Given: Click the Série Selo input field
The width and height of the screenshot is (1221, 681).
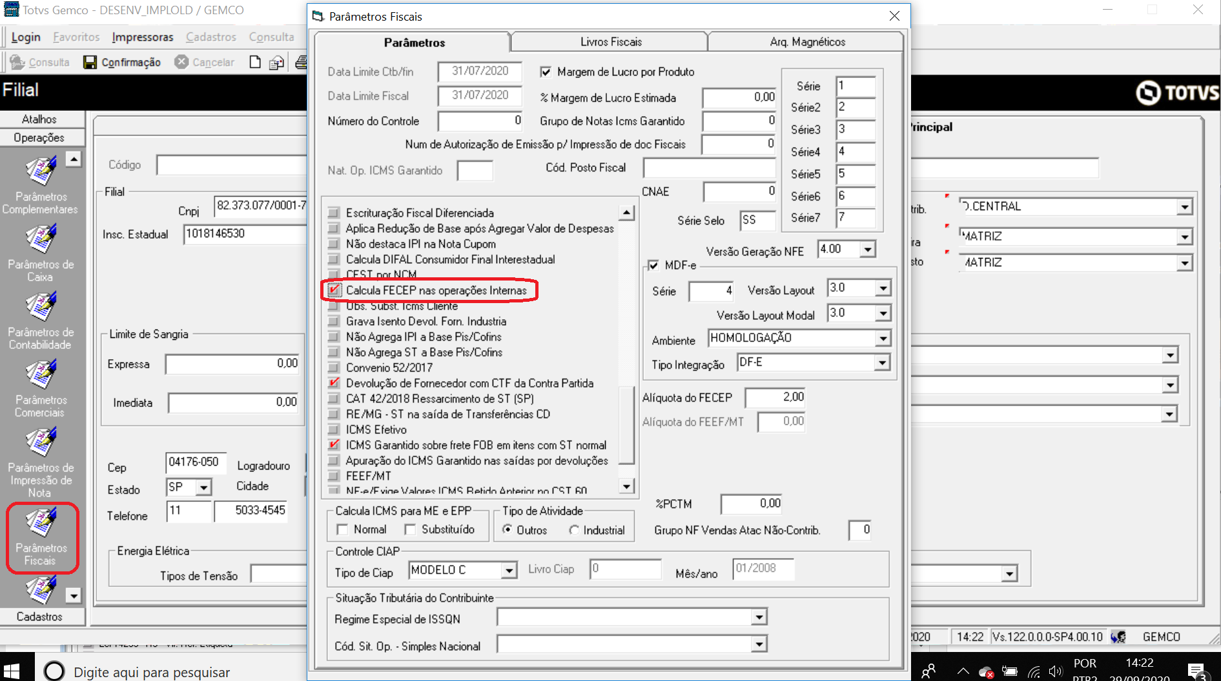Looking at the screenshot, I should click(x=757, y=220).
